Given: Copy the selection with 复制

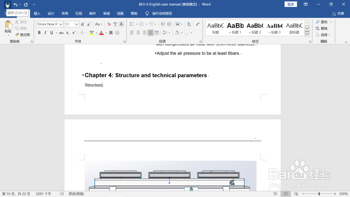Looking at the screenshot, I should point(21,28).
